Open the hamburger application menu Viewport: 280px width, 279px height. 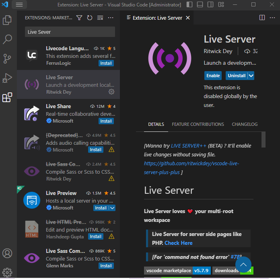[19, 5]
